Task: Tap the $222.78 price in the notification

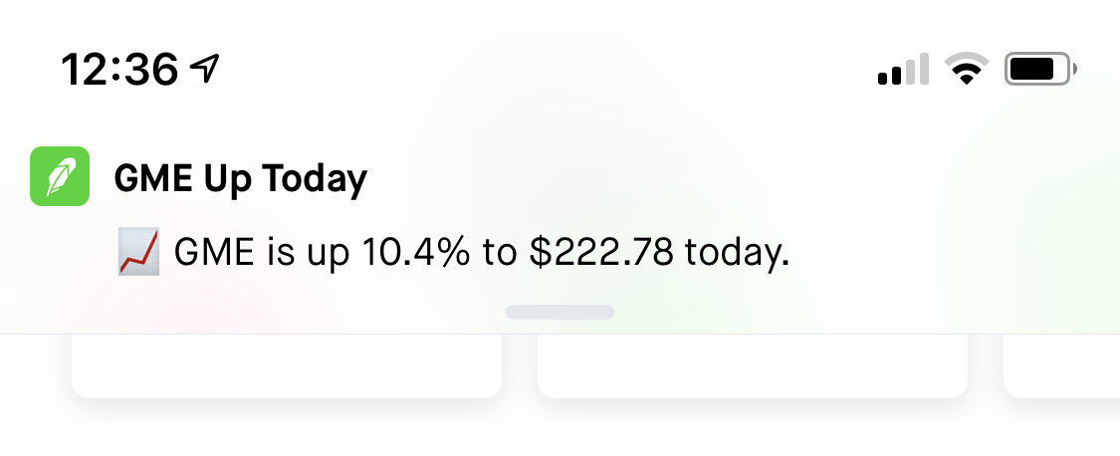Action: coord(601,252)
